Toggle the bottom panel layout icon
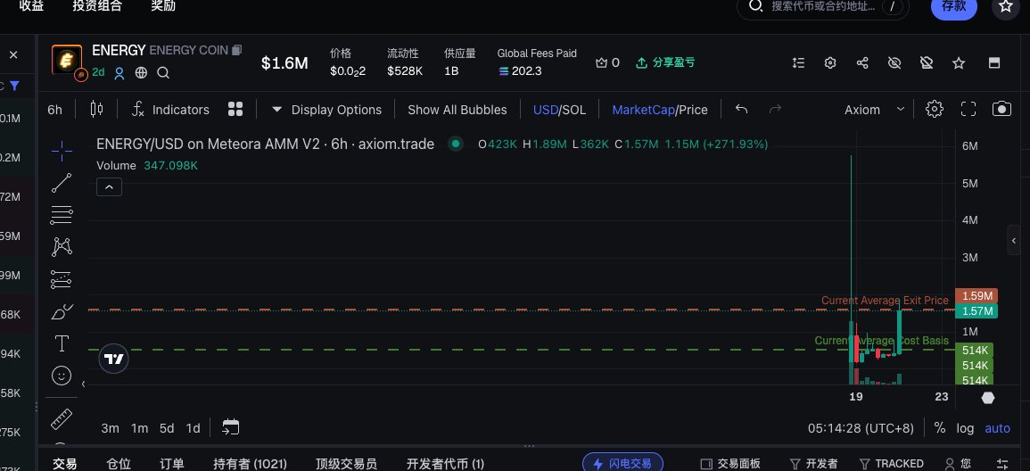This screenshot has width=1030, height=471. tap(994, 63)
